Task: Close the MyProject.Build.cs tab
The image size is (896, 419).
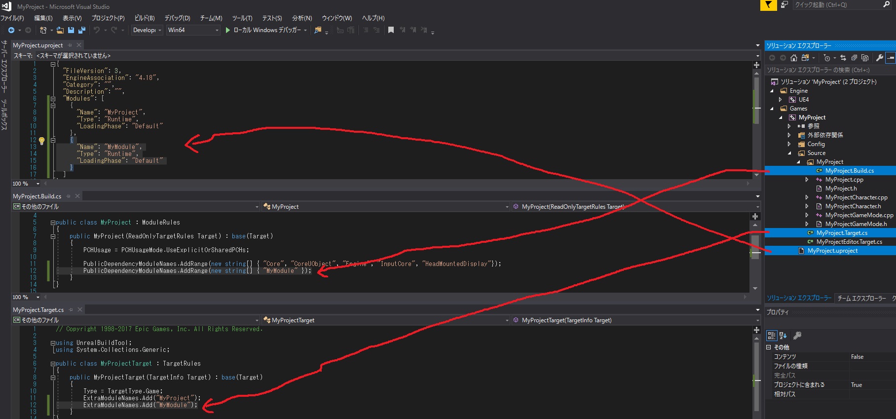Action: (77, 196)
